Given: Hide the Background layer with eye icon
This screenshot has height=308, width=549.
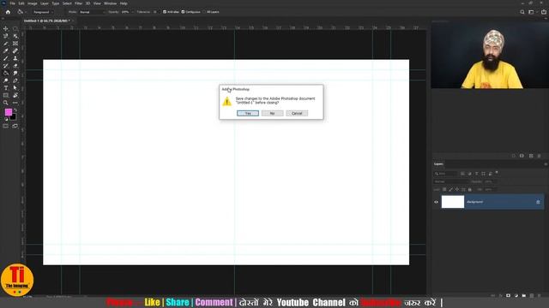Looking at the screenshot, I should click(437, 202).
